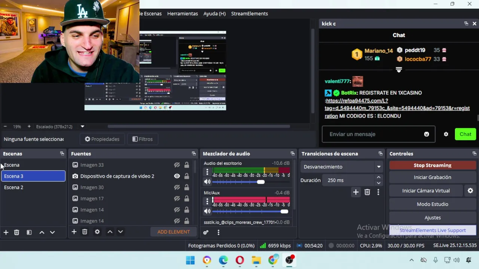The height and width of the screenshot is (269, 479).
Task: Undock the Controles panel
Action: (475, 154)
